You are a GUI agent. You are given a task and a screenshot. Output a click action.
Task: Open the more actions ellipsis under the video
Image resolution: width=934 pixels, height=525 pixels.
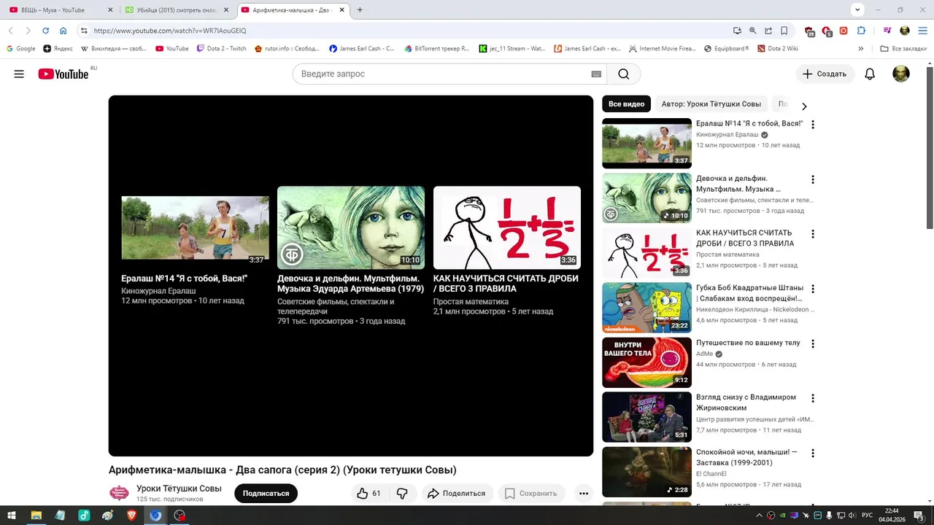[584, 494]
